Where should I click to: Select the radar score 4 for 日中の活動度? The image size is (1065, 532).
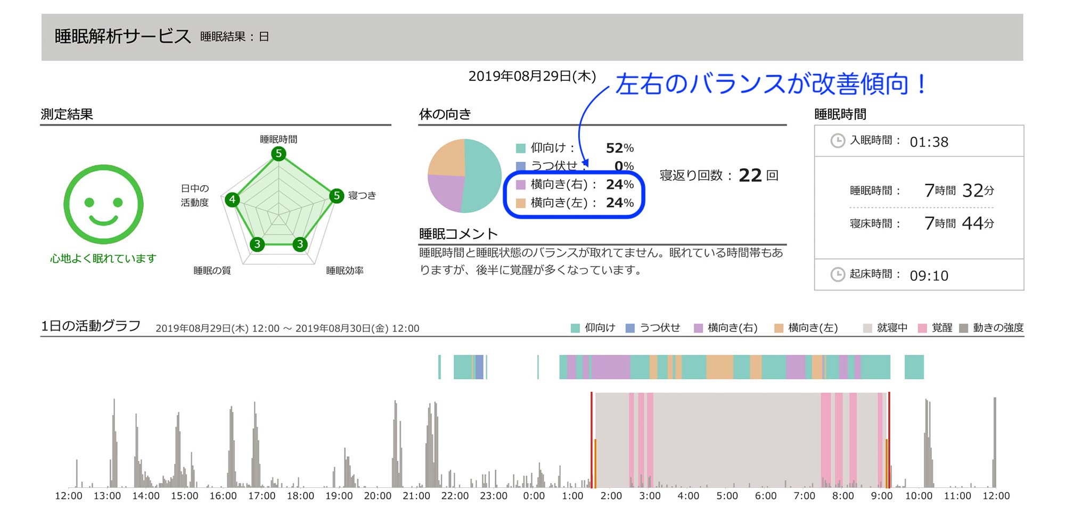click(x=232, y=199)
